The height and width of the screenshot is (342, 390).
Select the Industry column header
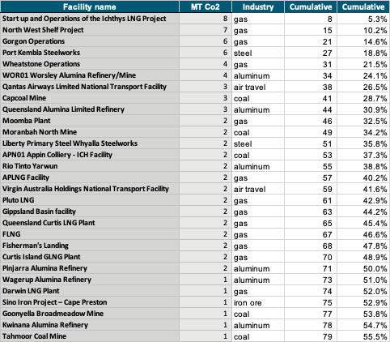pos(258,6)
